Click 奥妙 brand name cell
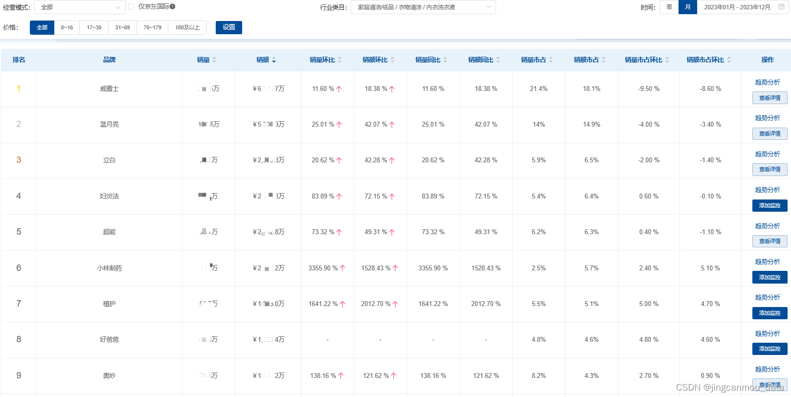The height and width of the screenshot is (397, 791). pyautogui.click(x=109, y=375)
